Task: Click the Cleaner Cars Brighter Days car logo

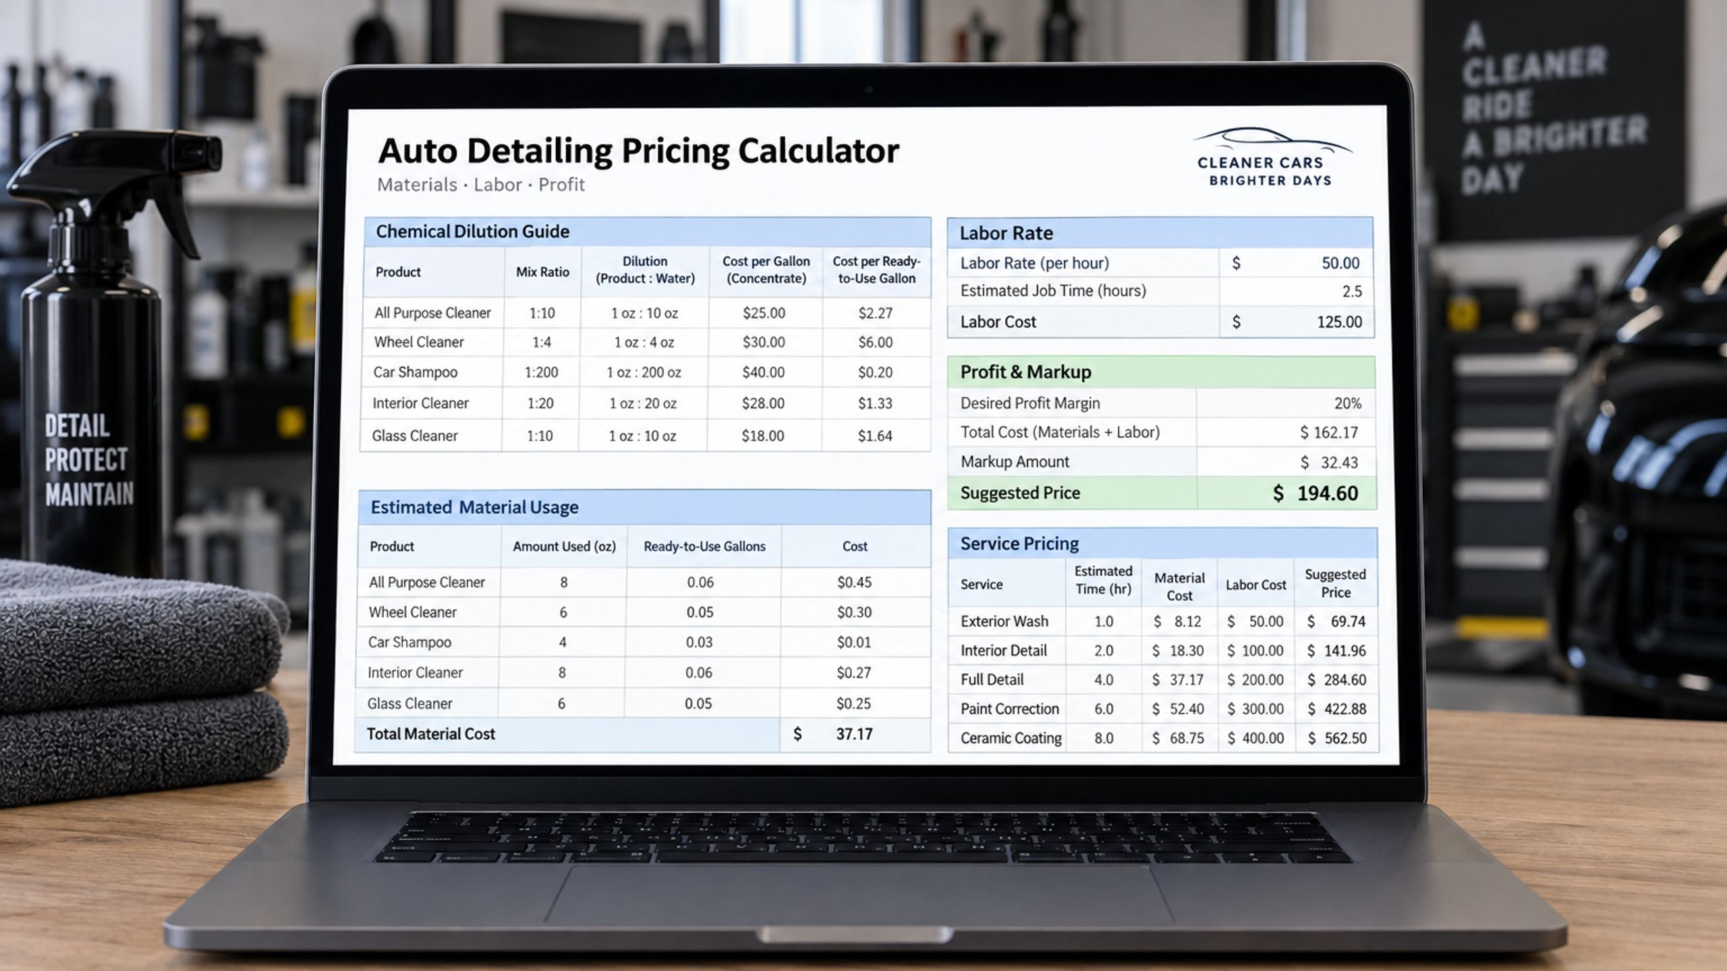Action: [1271, 156]
